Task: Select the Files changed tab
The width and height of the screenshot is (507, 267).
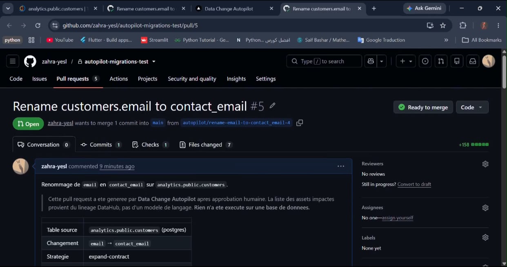Action: (x=206, y=144)
